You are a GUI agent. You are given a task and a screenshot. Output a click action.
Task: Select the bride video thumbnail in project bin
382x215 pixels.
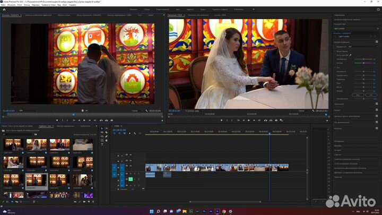coord(36,144)
